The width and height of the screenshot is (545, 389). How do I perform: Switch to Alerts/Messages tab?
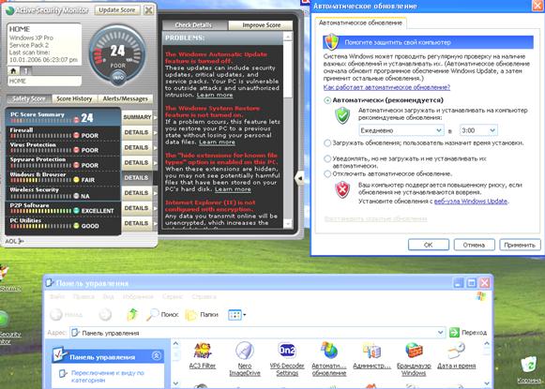click(x=126, y=98)
